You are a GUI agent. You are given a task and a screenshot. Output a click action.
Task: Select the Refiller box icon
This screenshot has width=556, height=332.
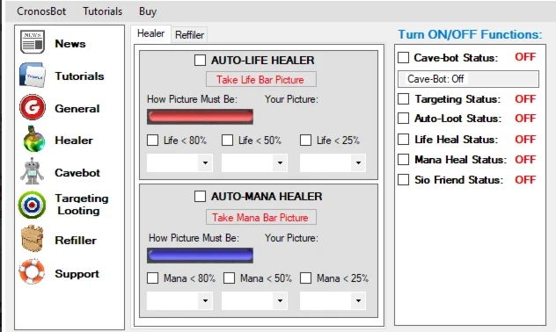pos(32,239)
